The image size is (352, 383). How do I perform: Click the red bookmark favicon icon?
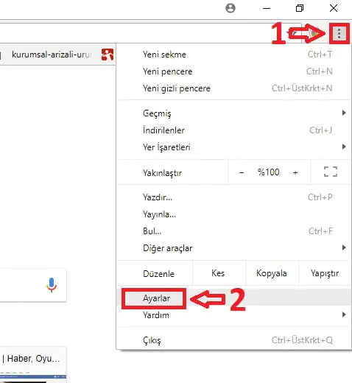click(108, 55)
